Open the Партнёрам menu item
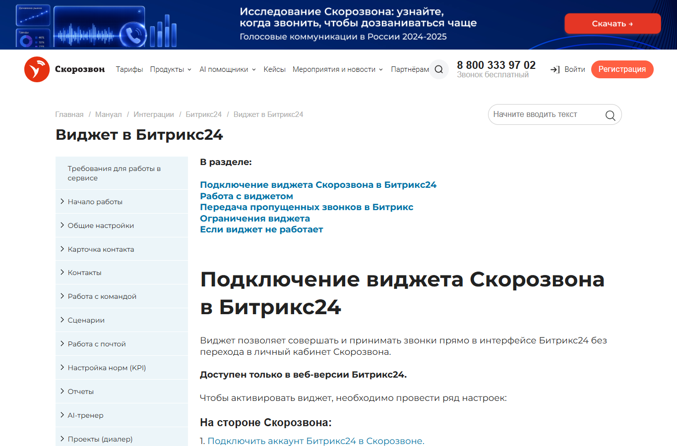Screen dimensions: 677x446 tap(410, 69)
